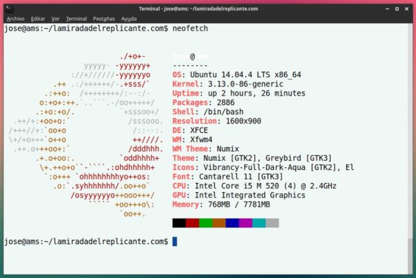The image size is (416, 278).
Task: Minimize the terminal window
Action: [388, 9]
